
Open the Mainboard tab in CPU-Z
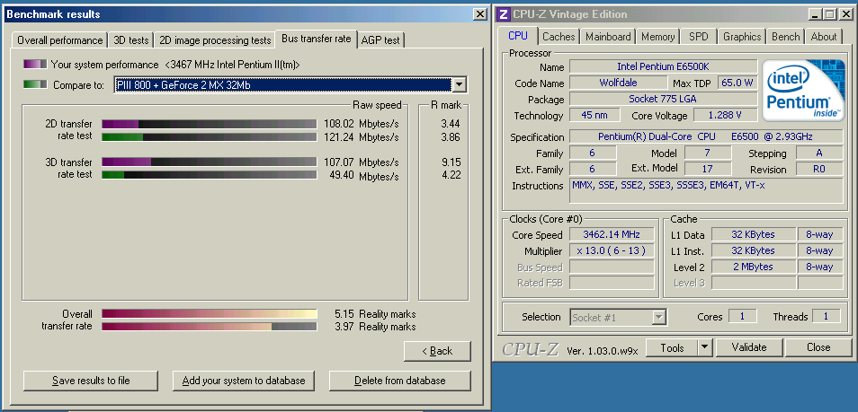pos(608,37)
